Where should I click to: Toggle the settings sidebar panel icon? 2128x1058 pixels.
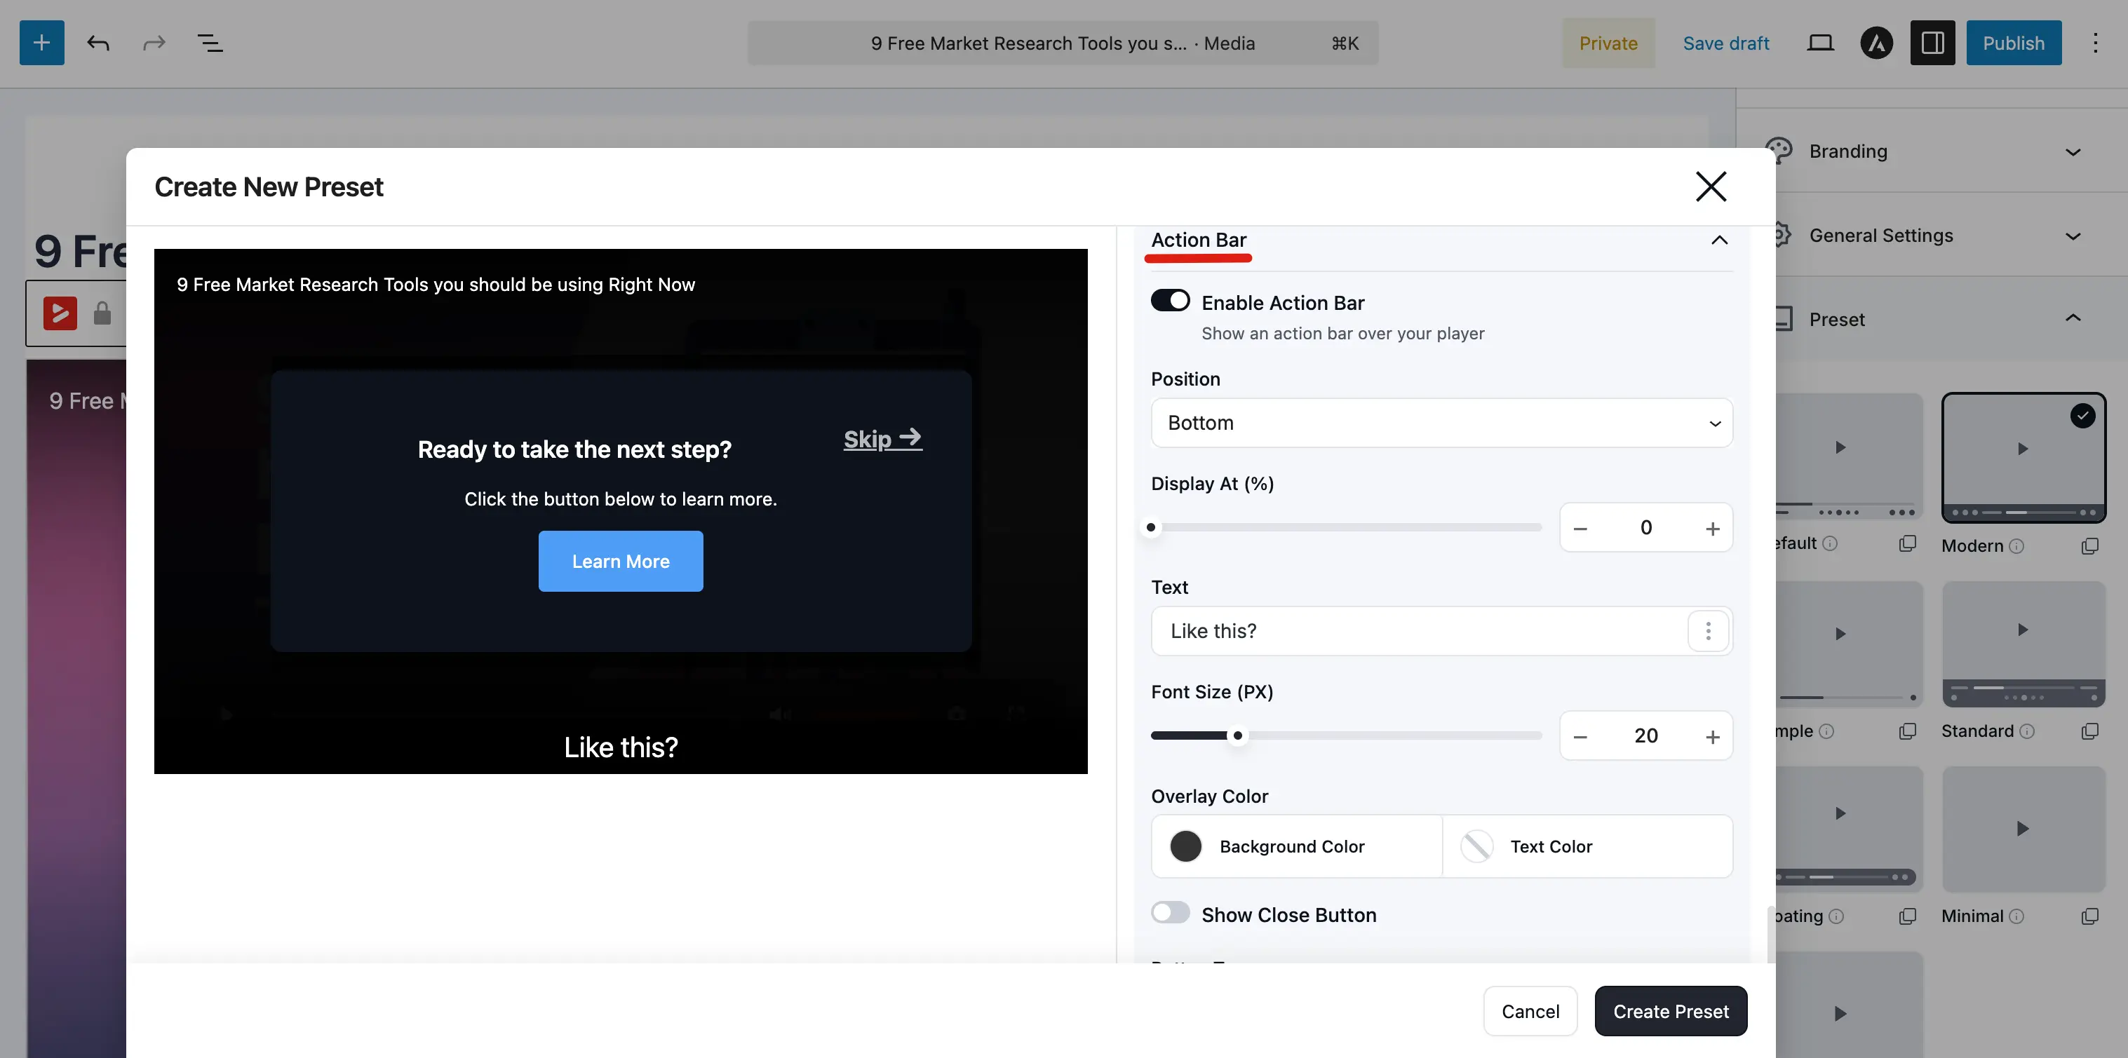click(1932, 43)
